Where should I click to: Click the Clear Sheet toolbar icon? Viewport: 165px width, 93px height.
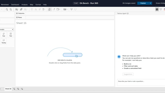click(x=26, y=9)
